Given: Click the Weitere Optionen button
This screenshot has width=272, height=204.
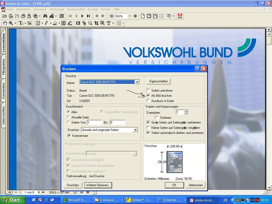Looking at the screenshot, I should [x=98, y=185].
